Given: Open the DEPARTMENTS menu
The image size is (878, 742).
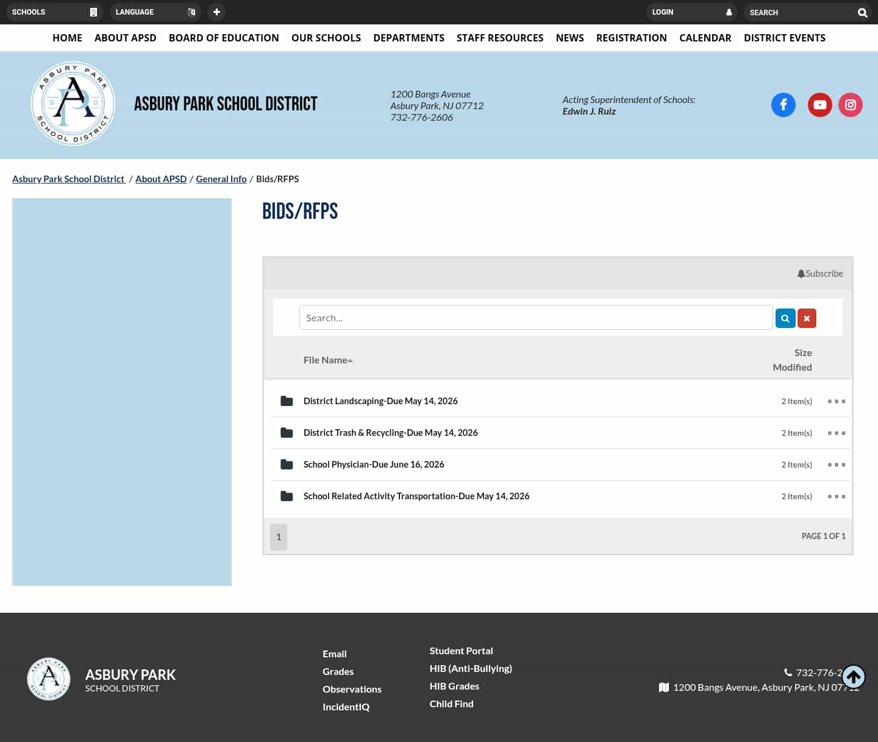Looking at the screenshot, I should (x=409, y=38).
